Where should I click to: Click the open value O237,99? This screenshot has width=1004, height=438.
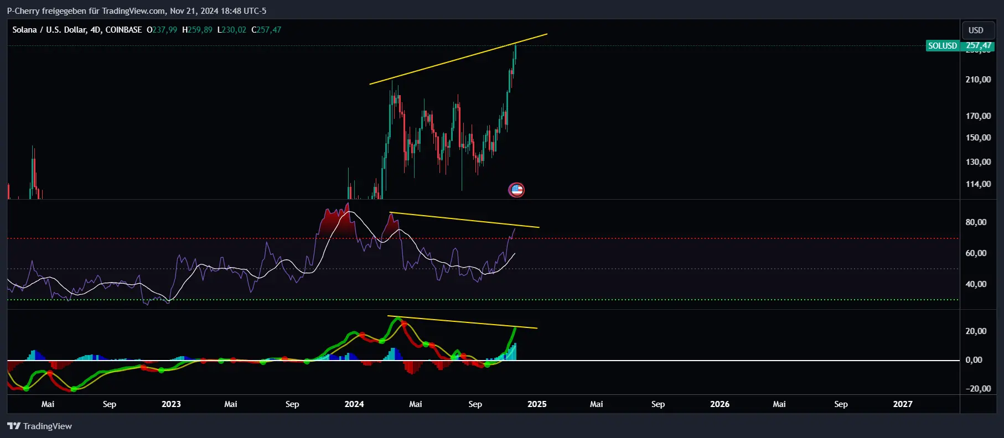coord(162,30)
